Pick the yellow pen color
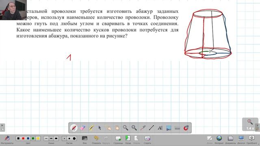The image size is (260, 146). click(x=38, y=138)
